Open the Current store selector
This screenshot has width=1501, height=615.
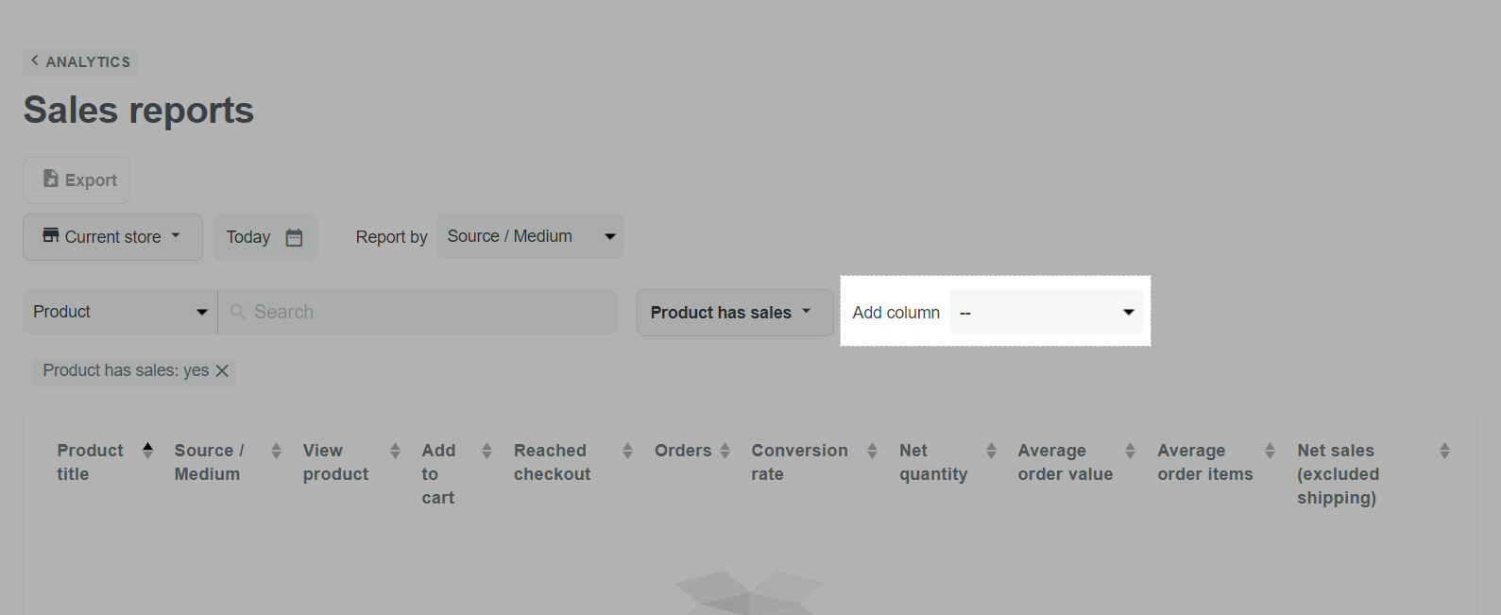pyautogui.click(x=112, y=237)
